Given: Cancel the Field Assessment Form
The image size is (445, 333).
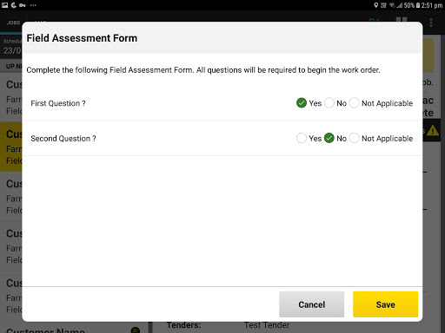Looking at the screenshot, I should coord(311,304).
